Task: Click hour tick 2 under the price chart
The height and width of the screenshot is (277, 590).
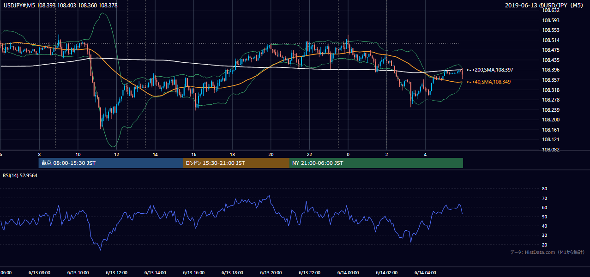Action: [387, 154]
